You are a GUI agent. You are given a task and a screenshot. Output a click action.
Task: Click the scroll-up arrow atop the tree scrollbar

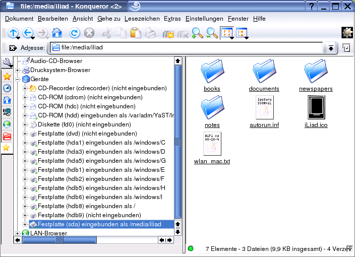click(x=178, y=60)
